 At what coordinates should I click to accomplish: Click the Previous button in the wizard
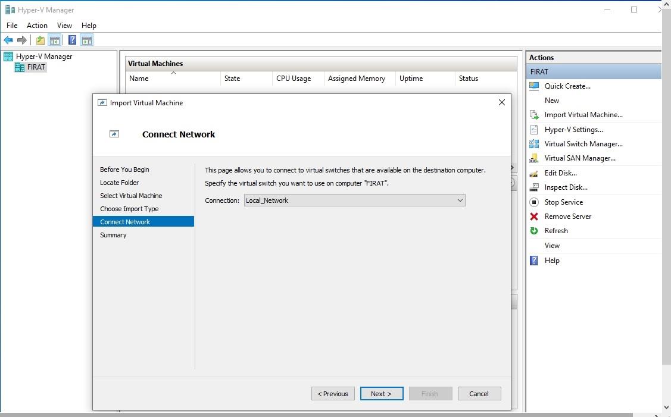[333, 394]
